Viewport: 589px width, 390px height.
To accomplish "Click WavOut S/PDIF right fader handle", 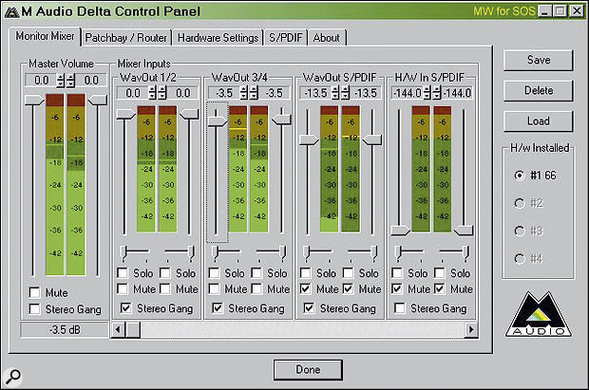I will tap(372, 140).
